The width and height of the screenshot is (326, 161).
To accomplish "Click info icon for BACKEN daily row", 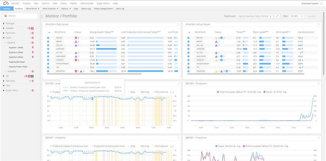I will pyautogui.click(x=48, y=38).
